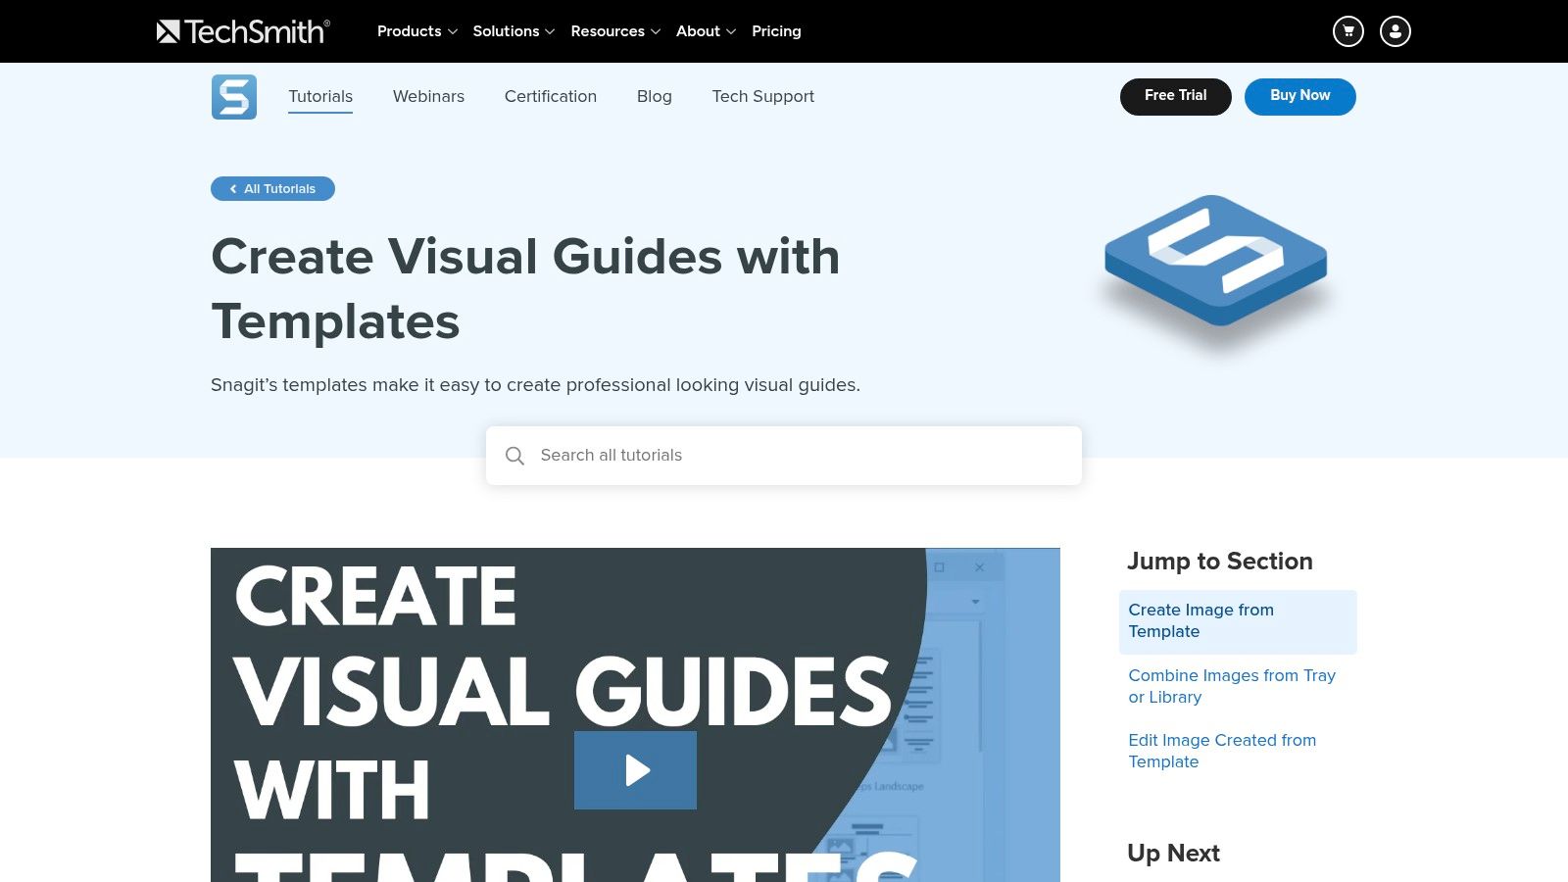Click the Free Trial button
Image resolution: width=1568 pixels, height=882 pixels.
click(x=1176, y=96)
